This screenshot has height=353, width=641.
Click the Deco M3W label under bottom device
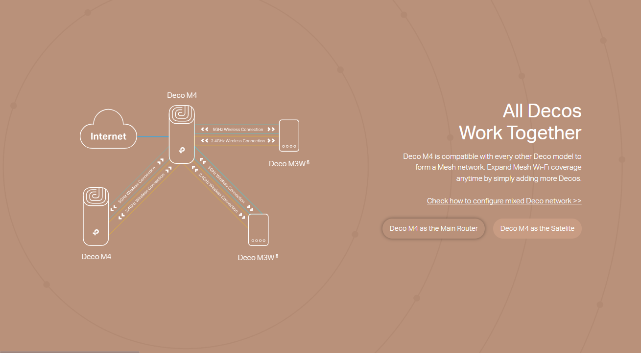point(257,258)
